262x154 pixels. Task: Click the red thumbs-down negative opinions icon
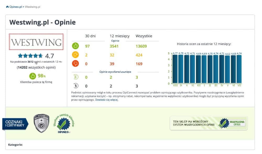tap(75, 64)
